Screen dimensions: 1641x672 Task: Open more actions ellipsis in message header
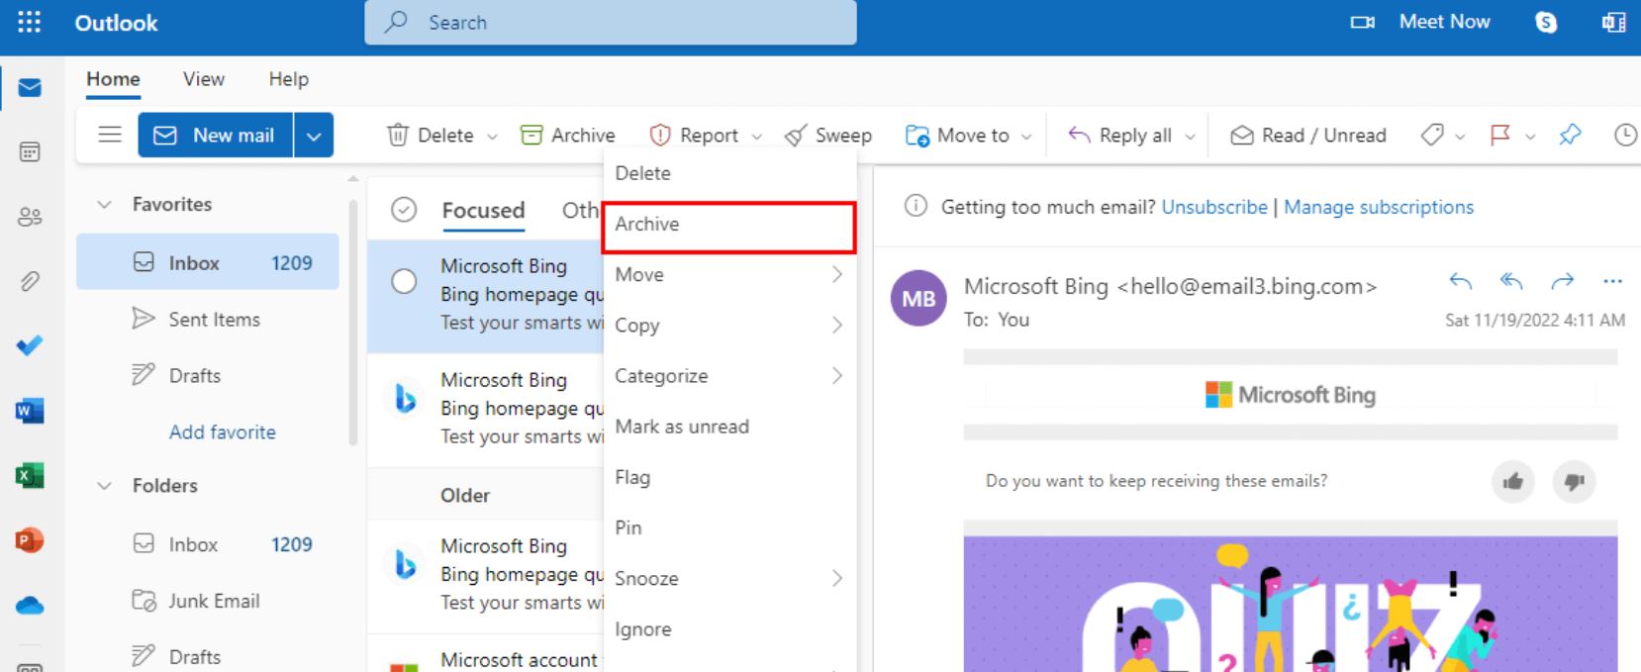[1612, 282]
